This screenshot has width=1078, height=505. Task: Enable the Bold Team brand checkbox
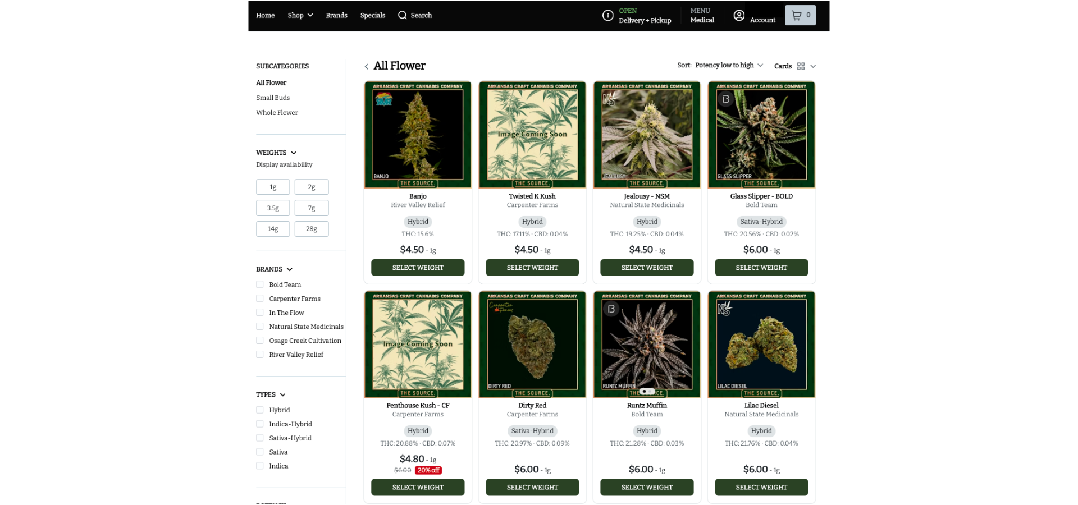point(259,284)
